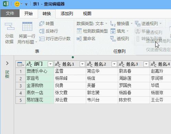171x134 pixels.
Task: Click the table menu icon at grid corner
Action: pos(21,64)
